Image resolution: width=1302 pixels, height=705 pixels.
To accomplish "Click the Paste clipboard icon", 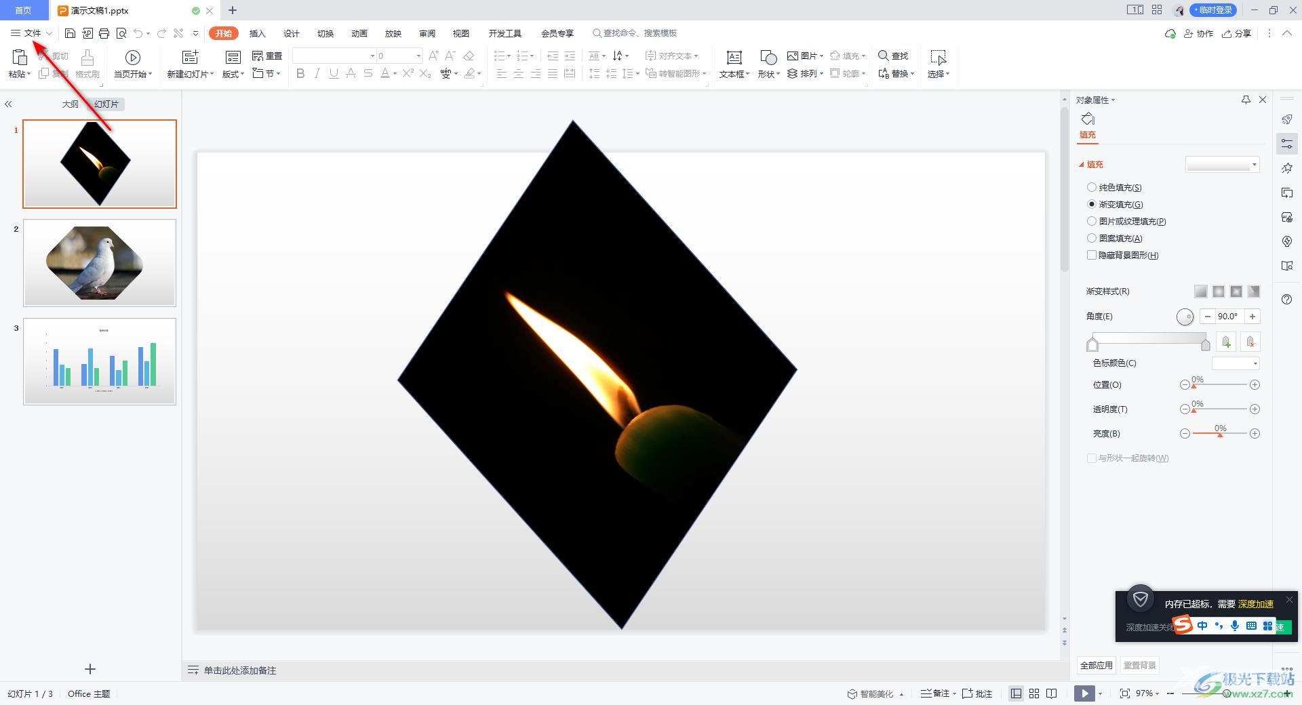I will click(x=19, y=58).
